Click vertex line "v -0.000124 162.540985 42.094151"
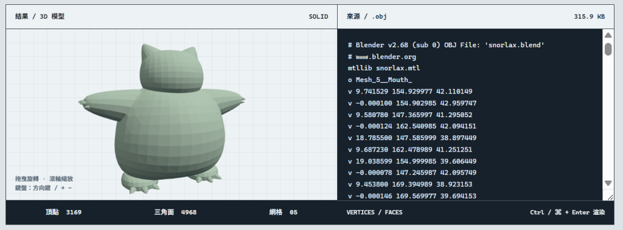623x230 pixels. 412,126
